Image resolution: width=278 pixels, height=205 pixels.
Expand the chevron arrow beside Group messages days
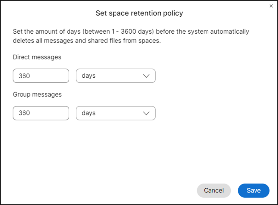point(146,113)
